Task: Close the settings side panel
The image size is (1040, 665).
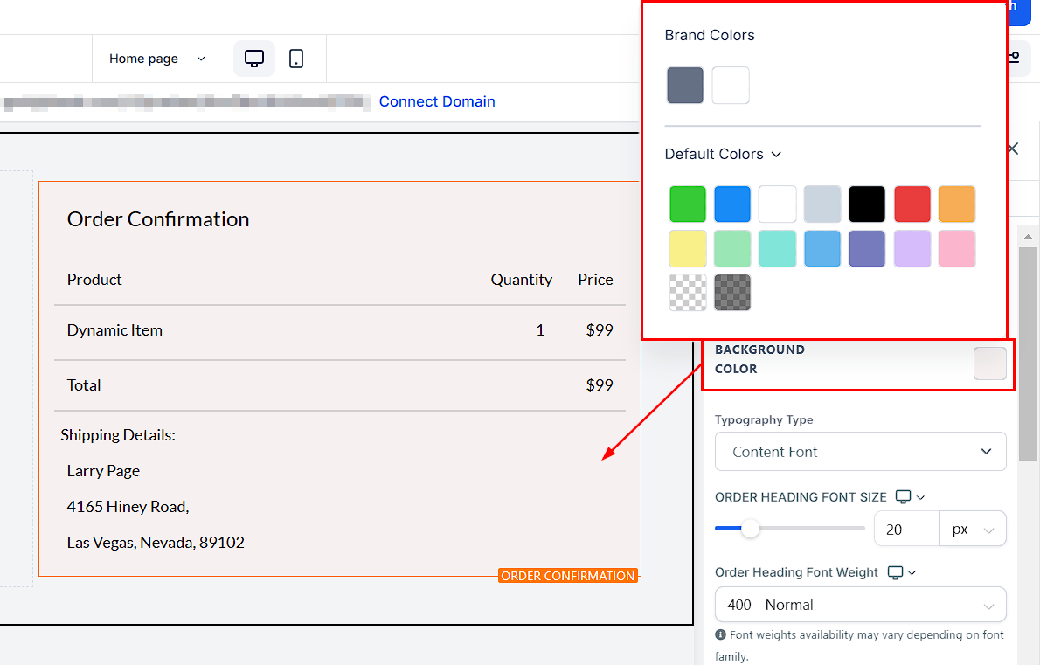Action: [x=1013, y=149]
